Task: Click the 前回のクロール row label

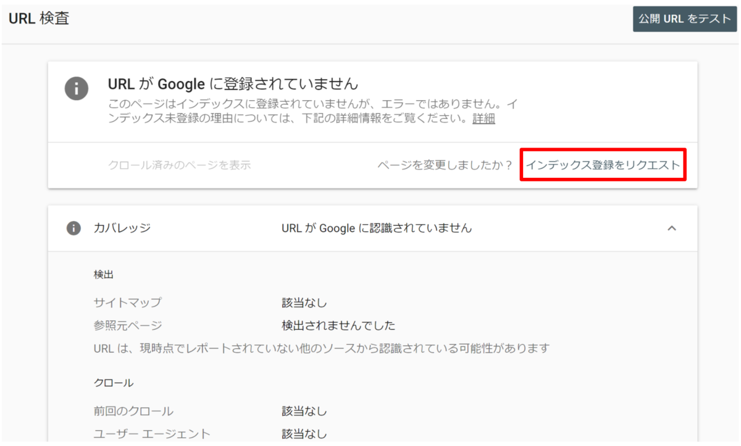Action: point(133,411)
